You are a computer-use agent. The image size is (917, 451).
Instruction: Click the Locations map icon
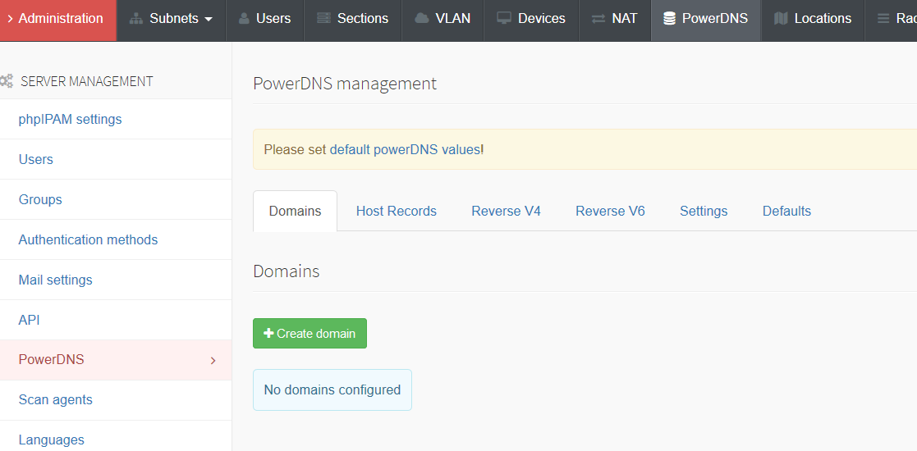pos(781,19)
